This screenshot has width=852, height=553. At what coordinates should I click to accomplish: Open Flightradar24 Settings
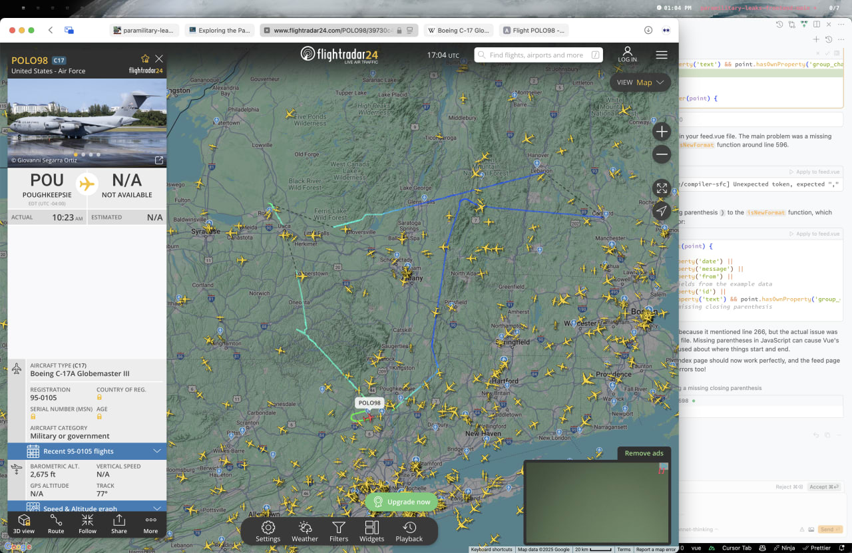[268, 530]
